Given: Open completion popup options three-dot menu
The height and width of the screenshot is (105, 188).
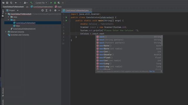Looking at the screenshot, I should point(161,71).
